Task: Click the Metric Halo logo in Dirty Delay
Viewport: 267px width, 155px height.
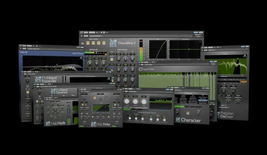Action: pyautogui.click(x=93, y=124)
